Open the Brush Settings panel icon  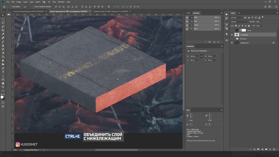227,24
